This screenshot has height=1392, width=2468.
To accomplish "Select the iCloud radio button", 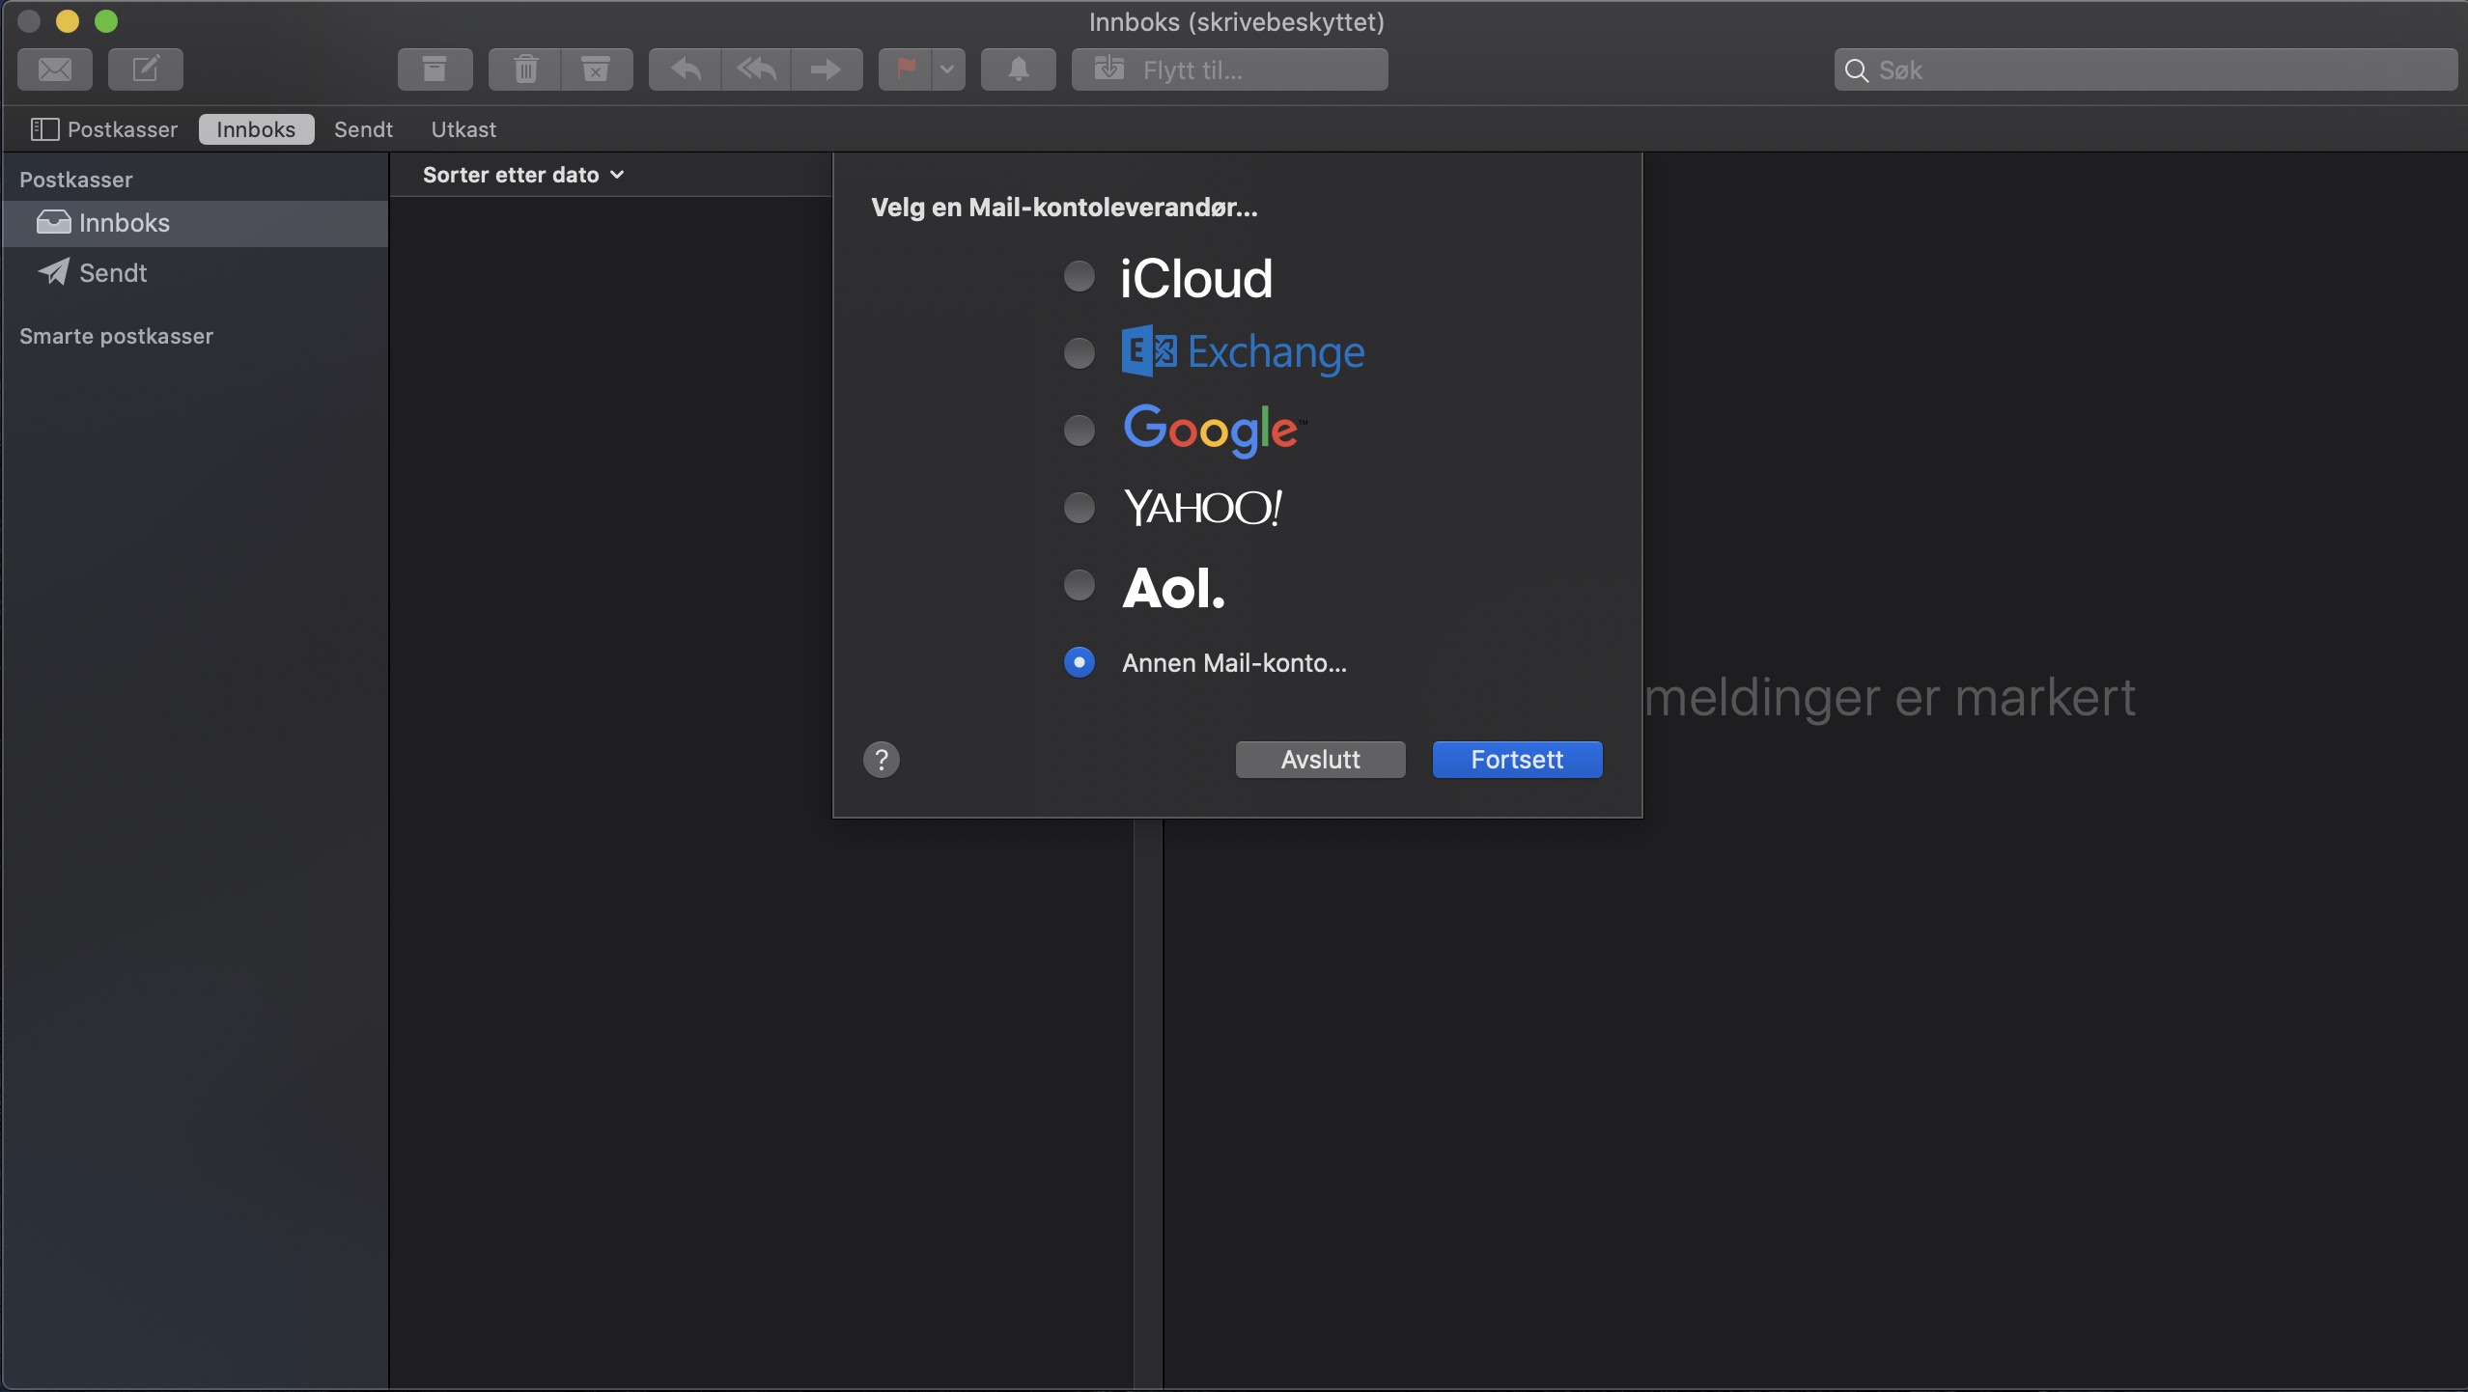I will [x=1080, y=277].
